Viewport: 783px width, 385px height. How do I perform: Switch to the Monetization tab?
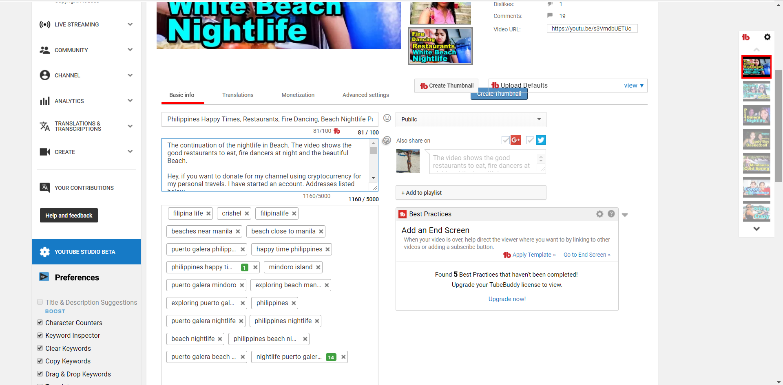click(298, 95)
